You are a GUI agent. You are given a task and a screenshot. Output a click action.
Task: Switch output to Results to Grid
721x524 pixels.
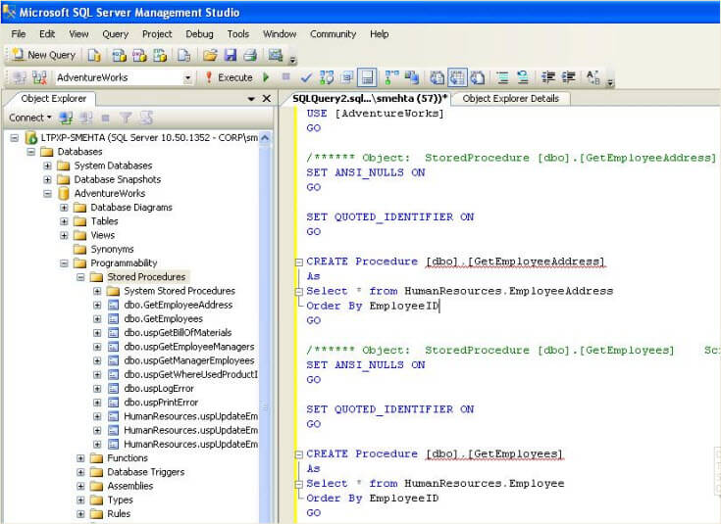[457, 77]
